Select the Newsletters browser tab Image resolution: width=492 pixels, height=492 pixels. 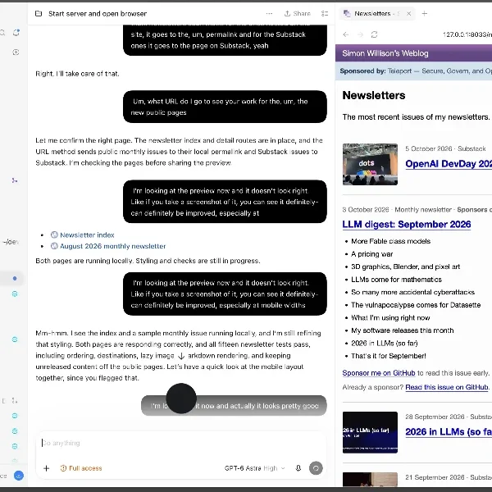pos(376,13)
